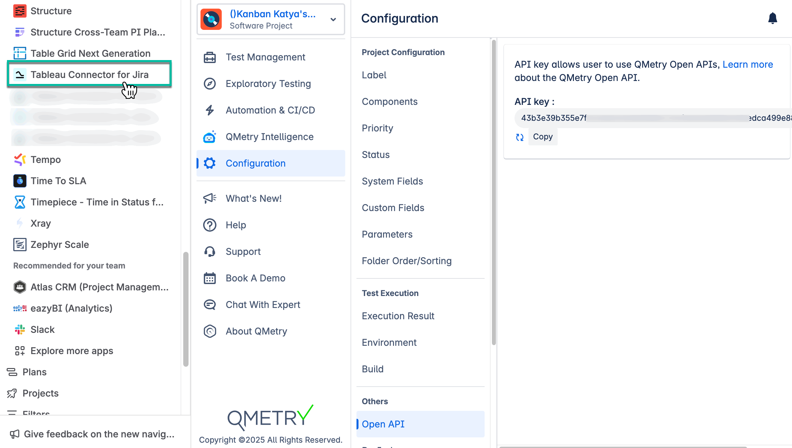Select Open API under Others
This screenshot has width=792, height=448.
(x=383, y=424)
